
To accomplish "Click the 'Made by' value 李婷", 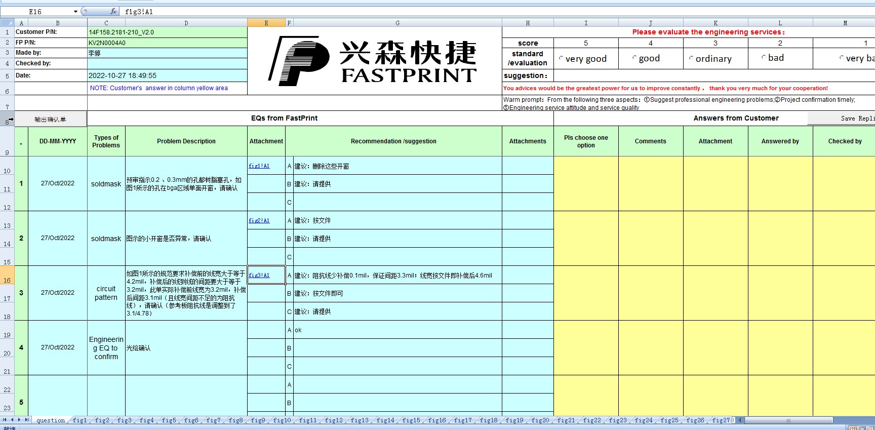I will [x=167, y=53].
